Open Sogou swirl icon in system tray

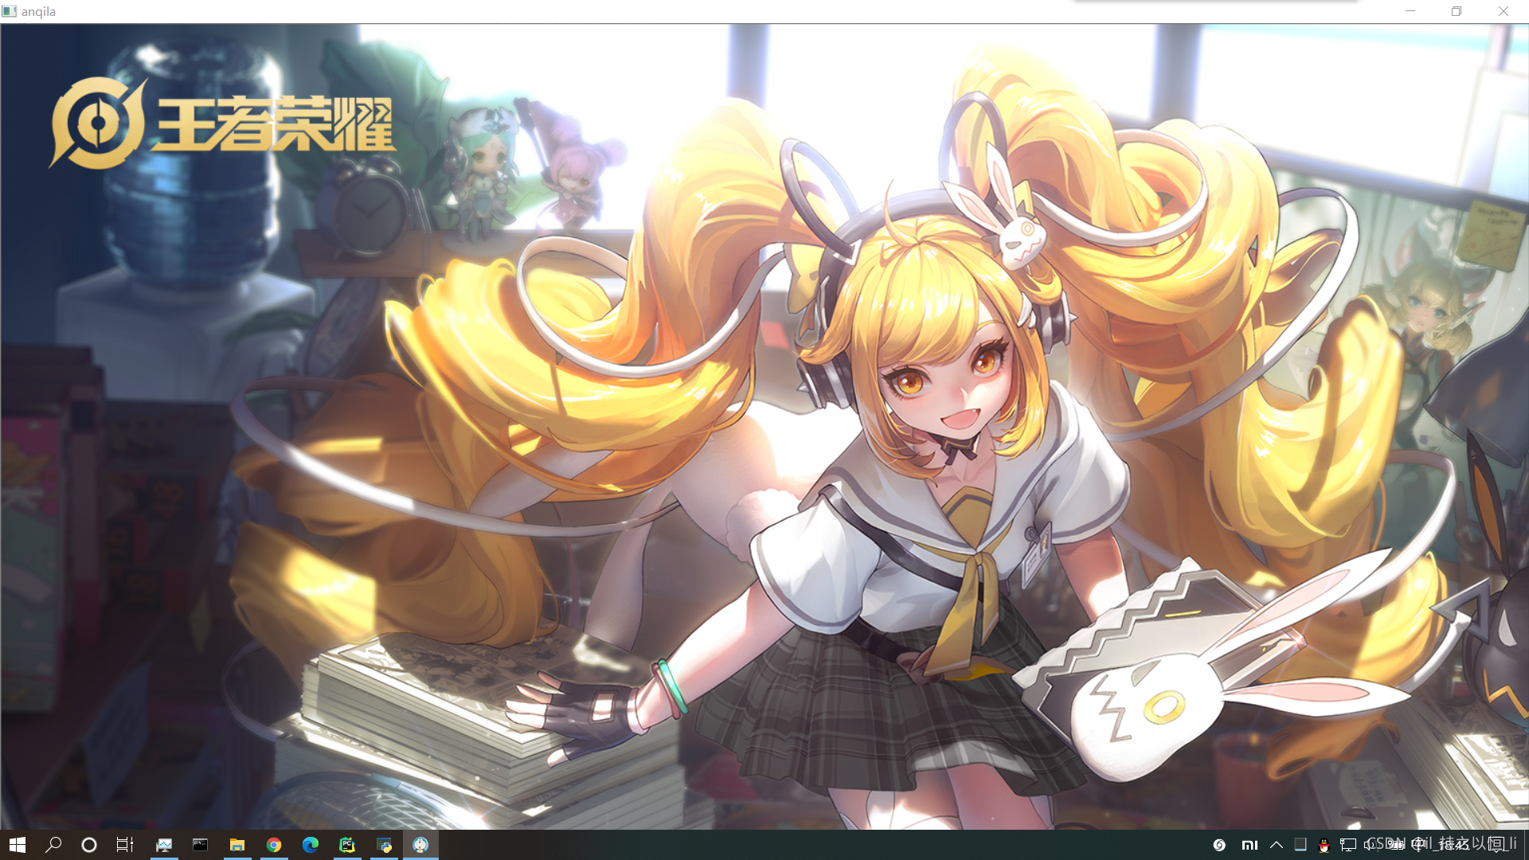1219,845
